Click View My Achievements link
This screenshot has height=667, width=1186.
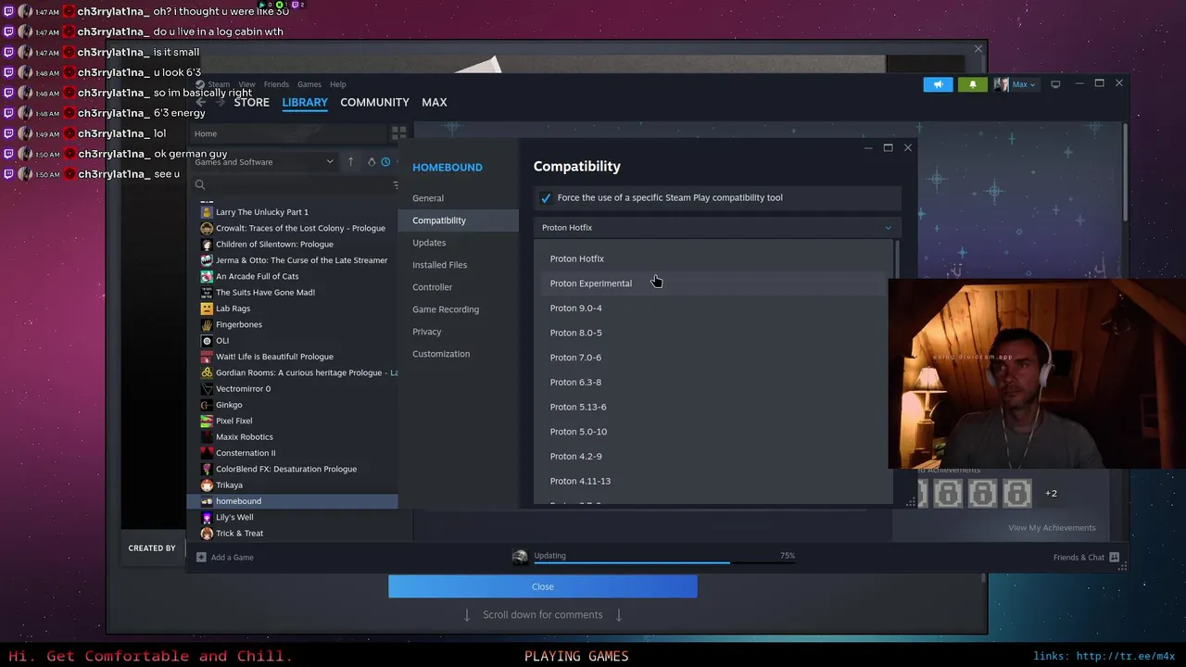pos(1052,528)
